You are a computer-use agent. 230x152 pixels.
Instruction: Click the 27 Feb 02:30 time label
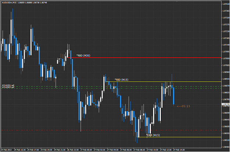pos(99,150)
